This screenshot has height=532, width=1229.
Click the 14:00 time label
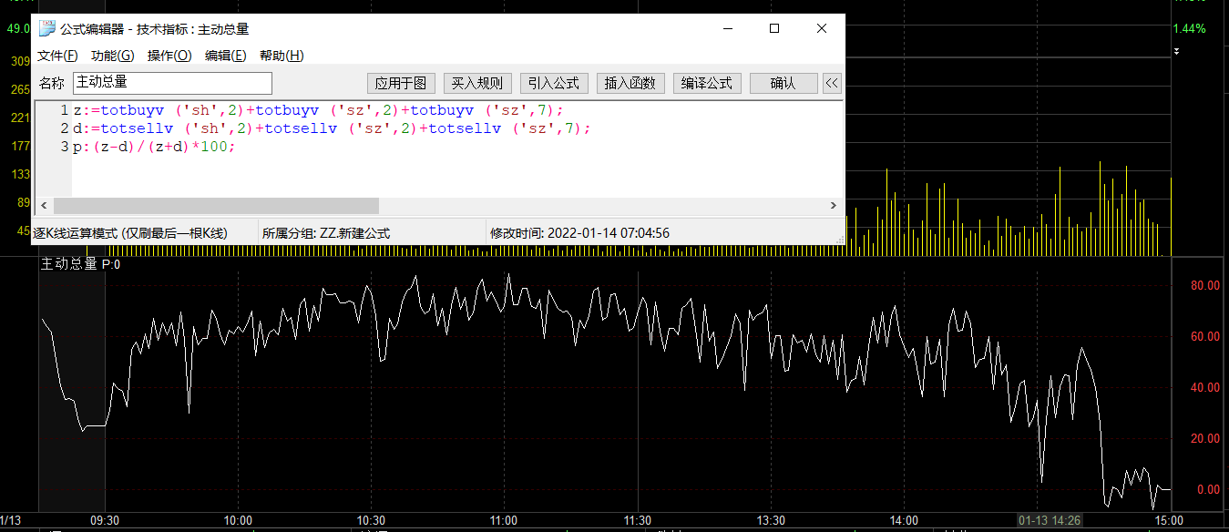904,520
